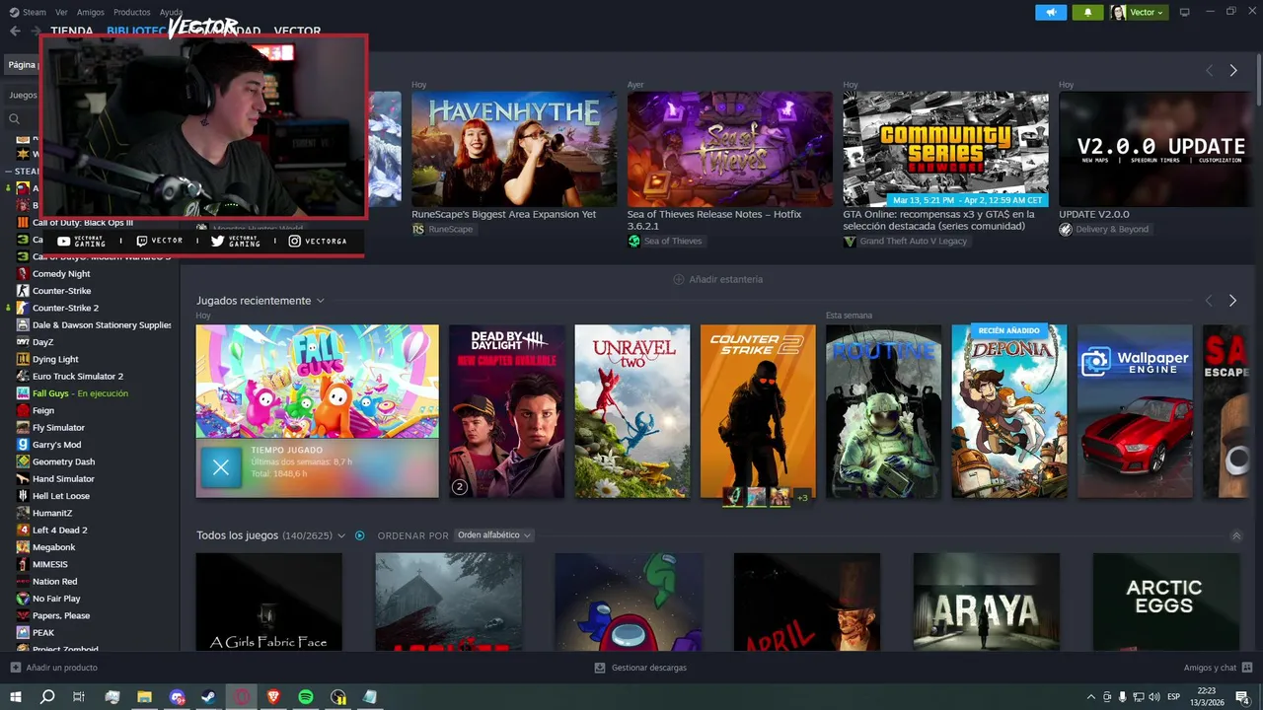Toggle the blue ready-to-play filter icon
The height and width of the screenshot is (710, 1263).
pyautogui.click(x=360, y=535)
